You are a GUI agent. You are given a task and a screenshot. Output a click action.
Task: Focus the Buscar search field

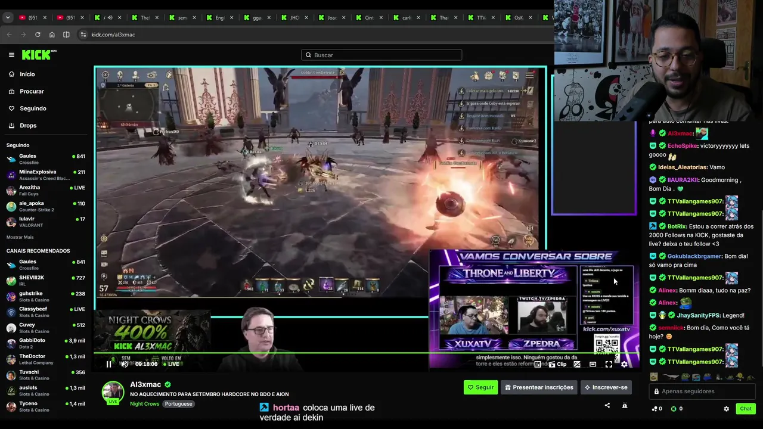click(x=381, y=55)
